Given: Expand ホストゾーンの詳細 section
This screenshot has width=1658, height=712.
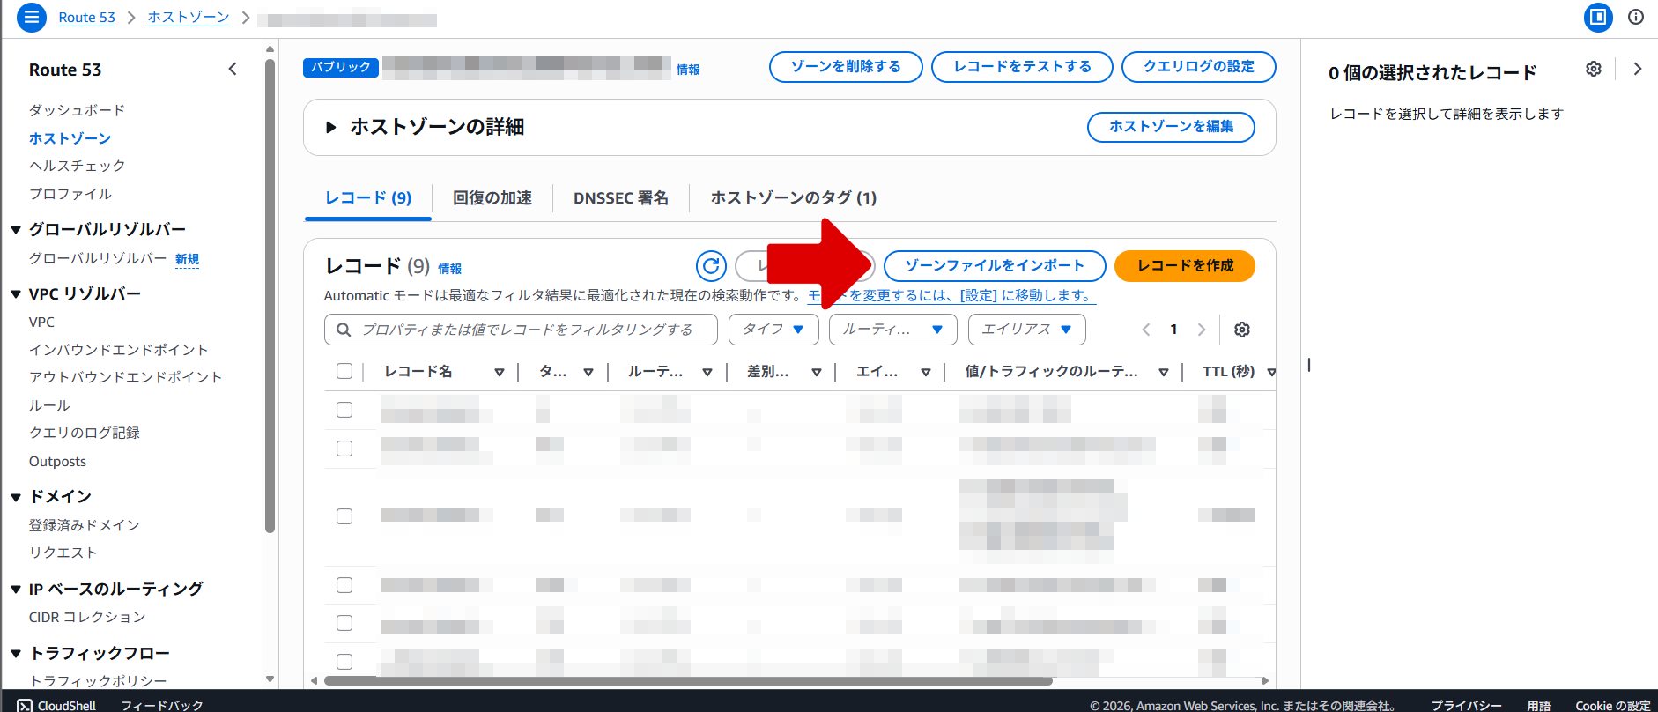Looking at the screenshot, I should point(331,127).
